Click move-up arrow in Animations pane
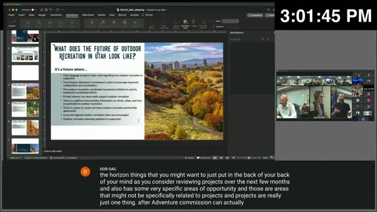377x212 pixels. pyautogui.click(x=263, y=39)
